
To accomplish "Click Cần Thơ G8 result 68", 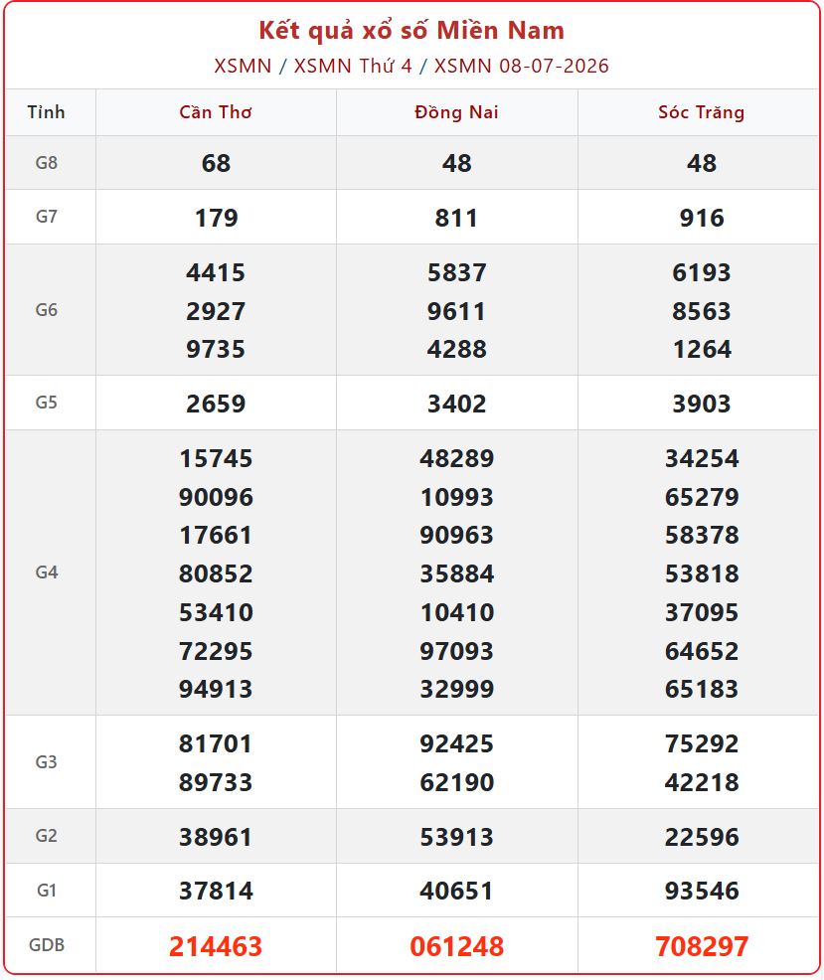I will coord(216,164).
